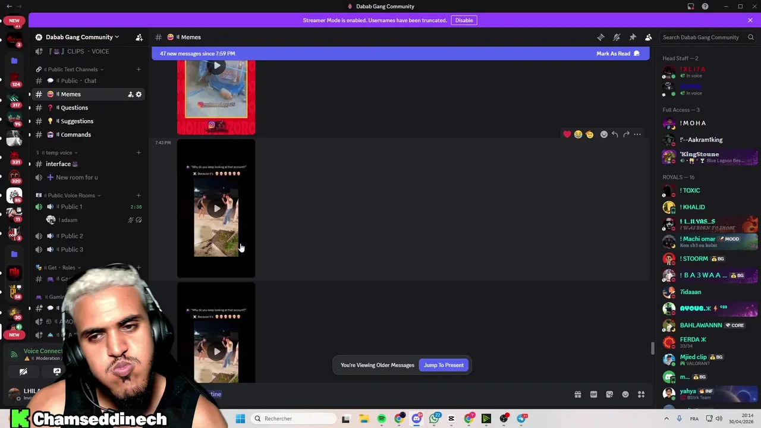The image size is (761, 428).
Task: Open the emoji picker in message bar
Action: pyautogui.click(x=625, y=394)
